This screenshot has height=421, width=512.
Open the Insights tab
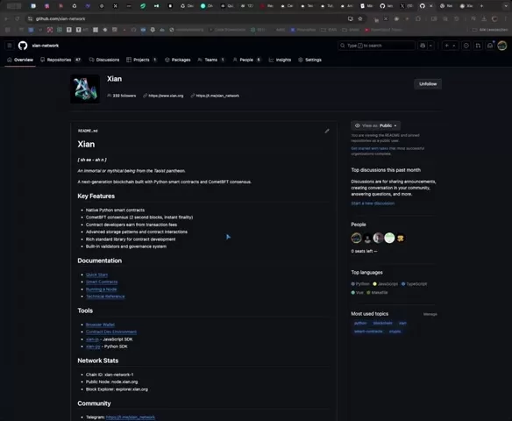[x=280, y=60]
